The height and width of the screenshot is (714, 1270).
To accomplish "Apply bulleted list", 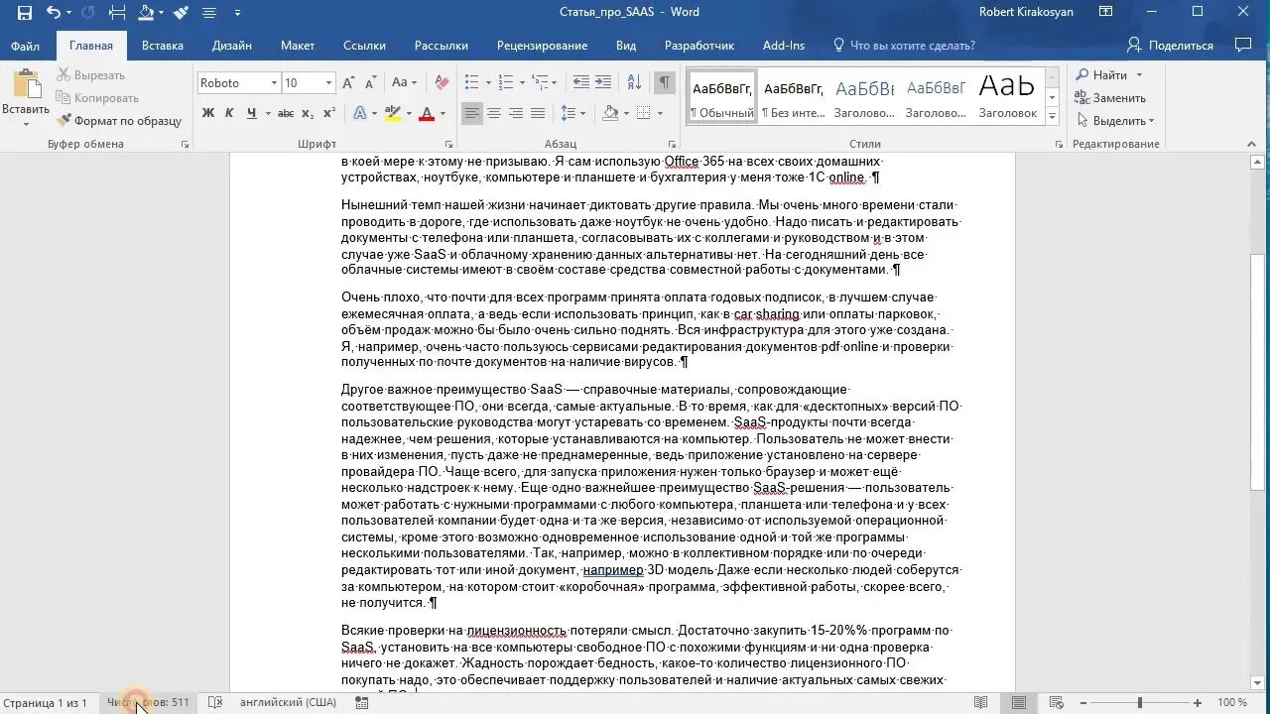I will [x=471, y=83].
